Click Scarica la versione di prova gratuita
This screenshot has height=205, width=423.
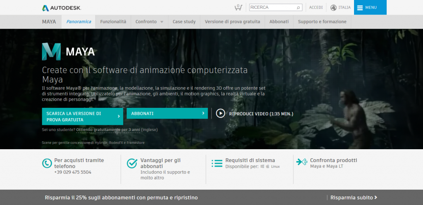coord(83,117)
